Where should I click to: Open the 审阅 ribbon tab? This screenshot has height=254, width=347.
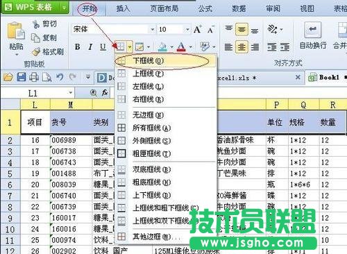273,9
